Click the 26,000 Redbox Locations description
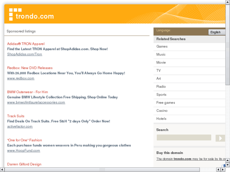Image resolution: width=230 pixels, height=172 pixels. click(x=66, y=73)
